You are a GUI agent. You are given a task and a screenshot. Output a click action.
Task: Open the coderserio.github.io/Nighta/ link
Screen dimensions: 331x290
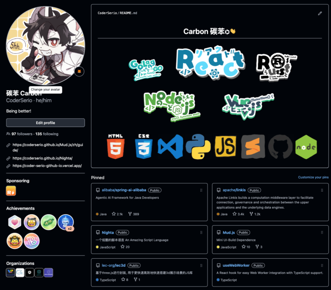click(x=42, y=158)
